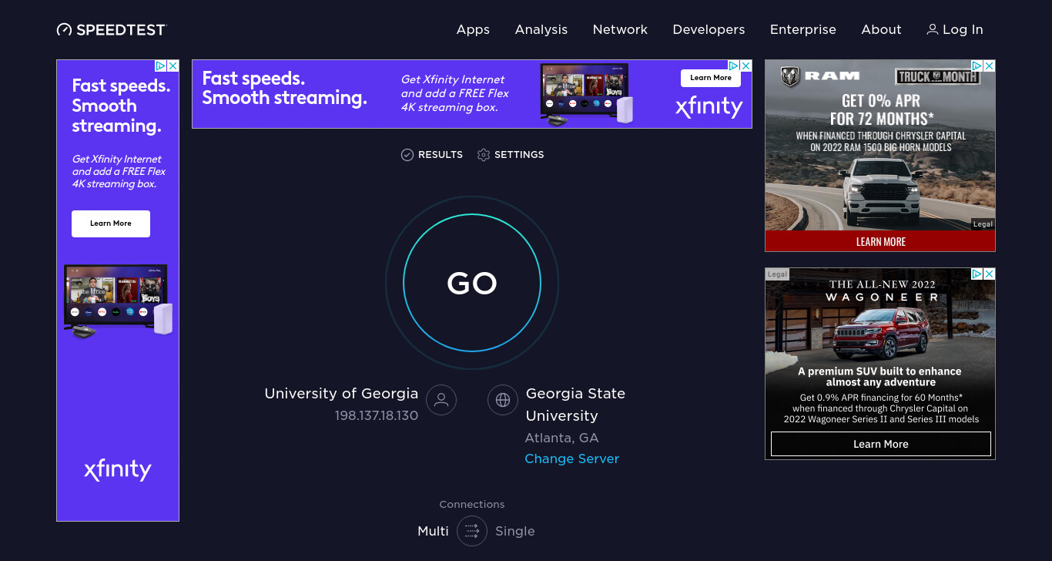Click the AdChoices icon on Wagoneer ad

point(977,274)
